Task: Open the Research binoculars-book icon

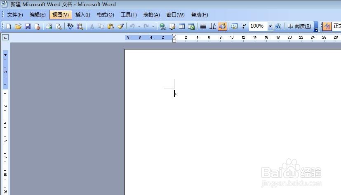Action: coord(80,26)
